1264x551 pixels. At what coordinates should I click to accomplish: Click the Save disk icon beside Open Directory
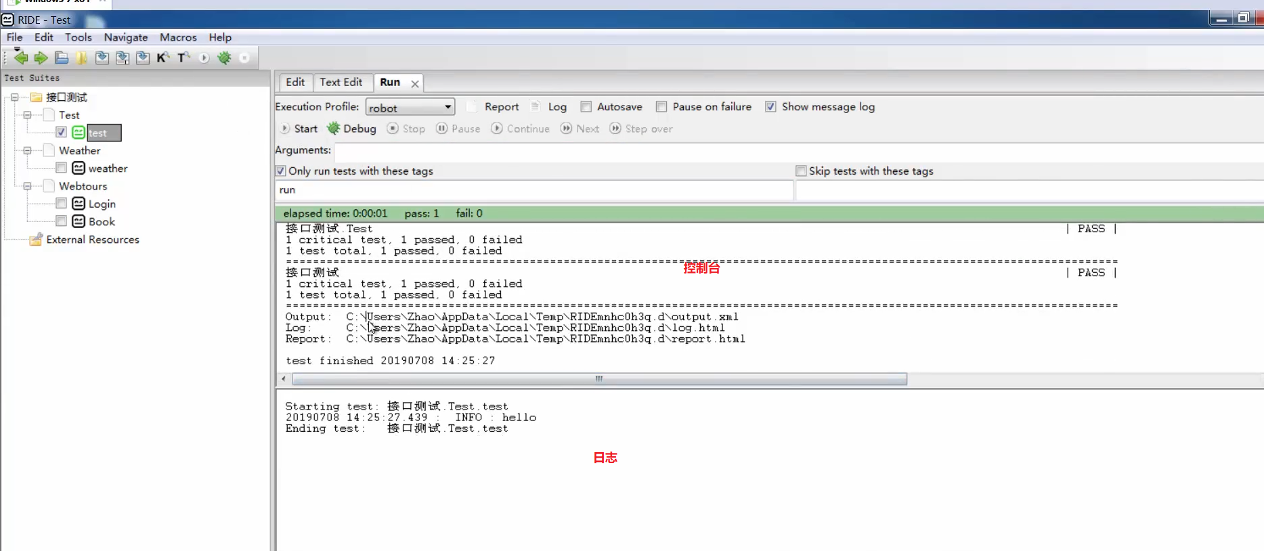click(102, 58)
